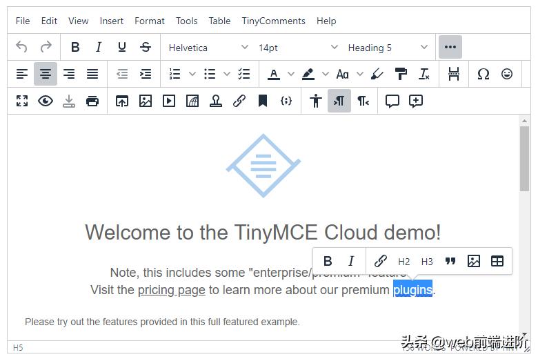The width and height of the screenshot is (538, 359).
Task: Click the Increase indent icon
Action: click(x=146, y=74)
